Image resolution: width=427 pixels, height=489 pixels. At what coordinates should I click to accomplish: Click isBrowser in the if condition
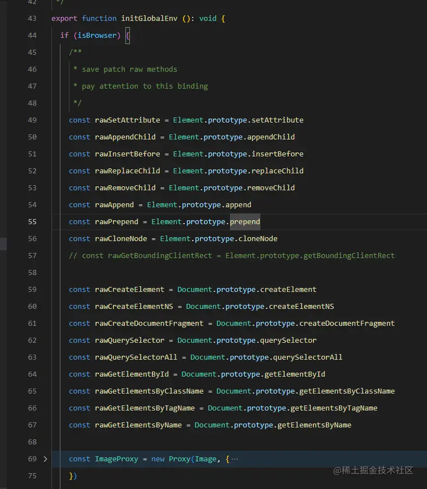[97, 35]
